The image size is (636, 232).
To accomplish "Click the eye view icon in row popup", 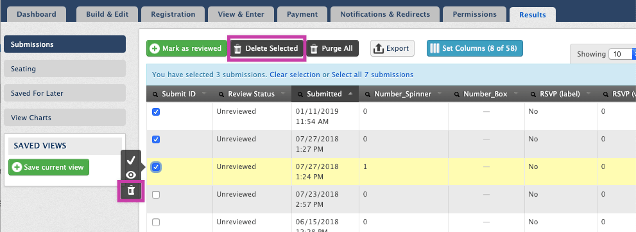I will click(131, 175).
